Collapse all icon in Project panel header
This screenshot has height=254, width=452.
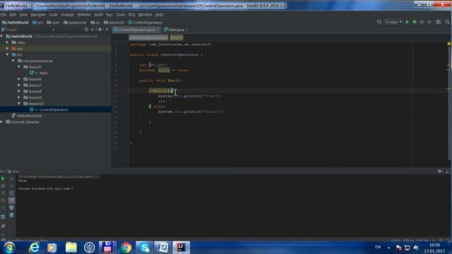(93, 30)
